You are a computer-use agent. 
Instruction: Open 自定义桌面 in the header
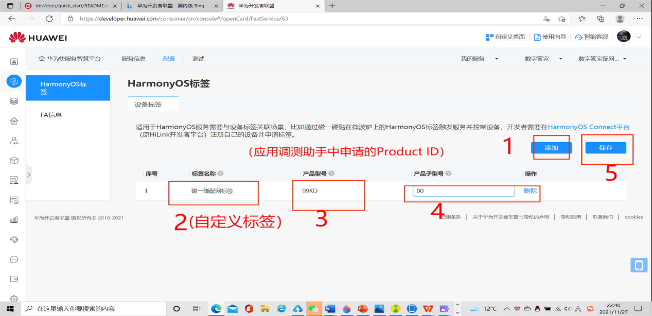pos(505,37)
